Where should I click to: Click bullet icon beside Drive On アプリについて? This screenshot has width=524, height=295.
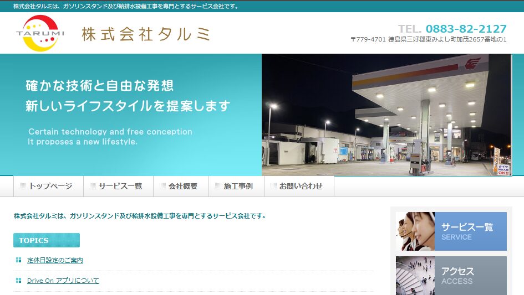pos(19,280)
